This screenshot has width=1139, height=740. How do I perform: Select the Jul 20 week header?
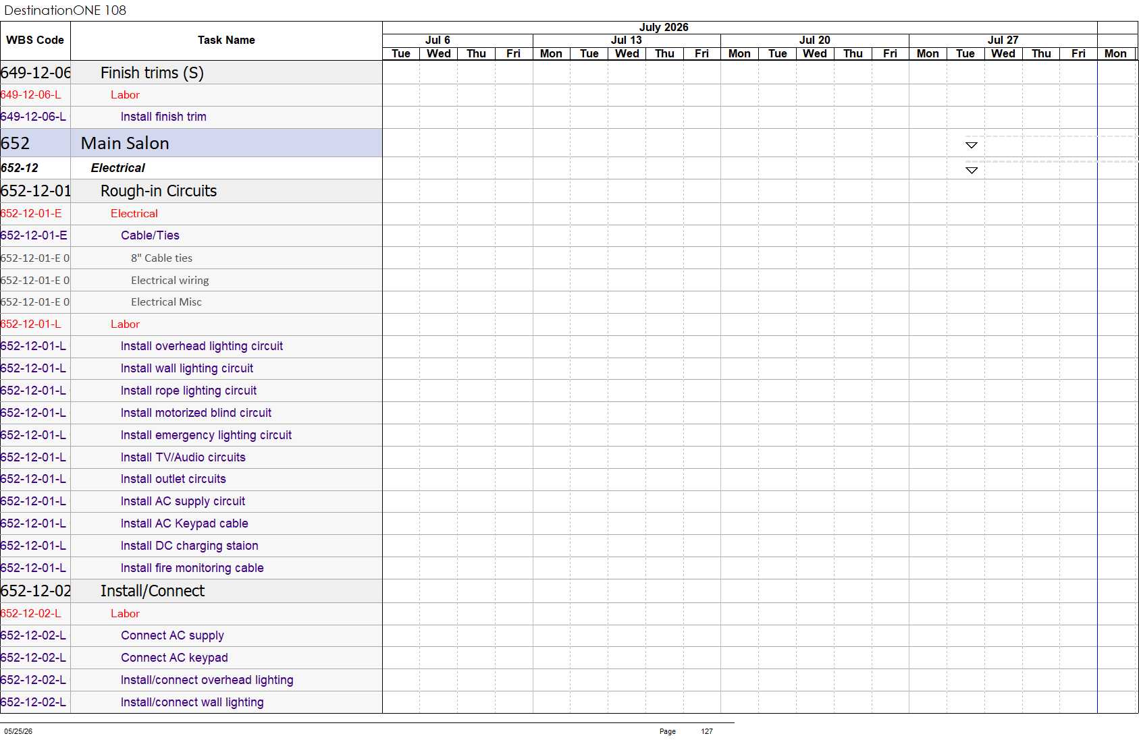point(815,40)
